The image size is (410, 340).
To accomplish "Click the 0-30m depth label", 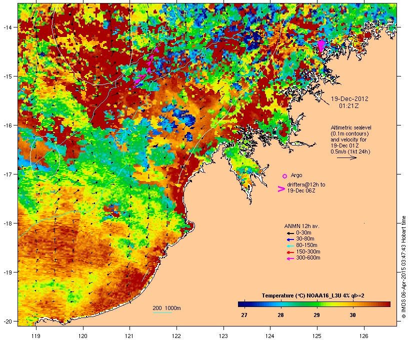I will pyautogui.click(x=303, y=233).
